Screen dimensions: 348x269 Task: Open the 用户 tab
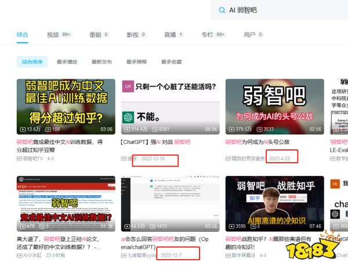(253, 35)
